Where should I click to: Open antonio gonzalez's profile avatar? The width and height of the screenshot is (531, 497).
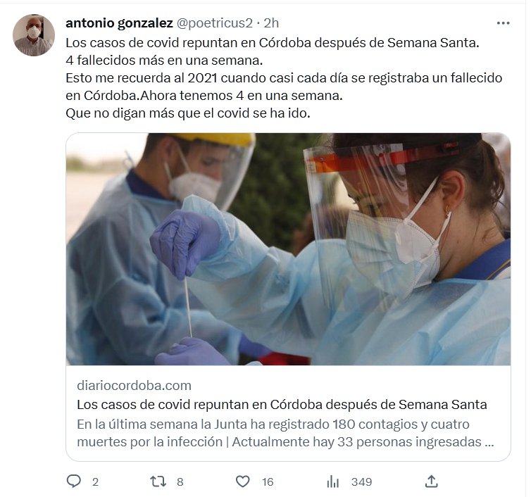(x=34, y=35)
